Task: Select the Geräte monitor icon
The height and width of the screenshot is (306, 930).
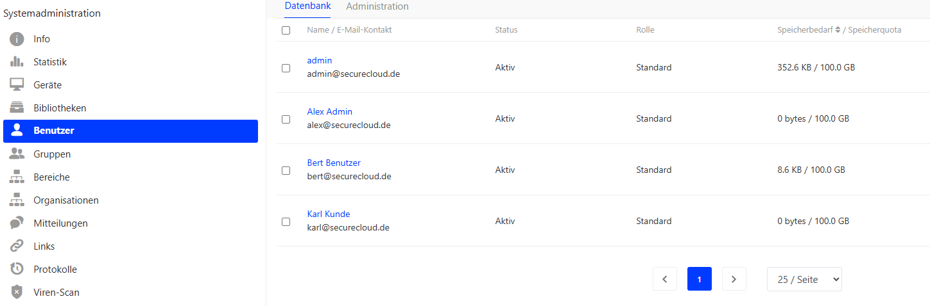Action: point(17,85)
